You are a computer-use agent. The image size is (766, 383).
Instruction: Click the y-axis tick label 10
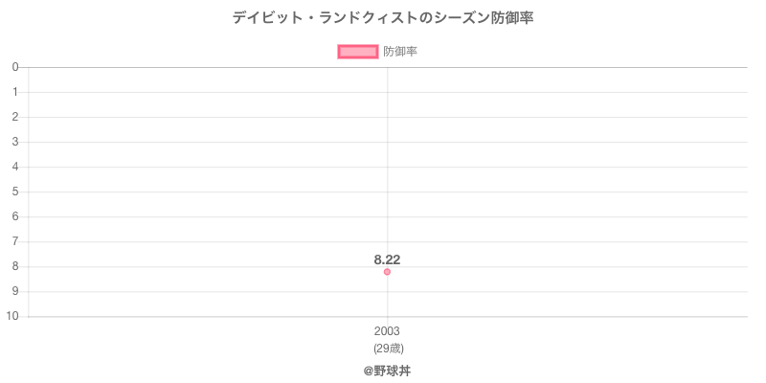pos(13,316)
